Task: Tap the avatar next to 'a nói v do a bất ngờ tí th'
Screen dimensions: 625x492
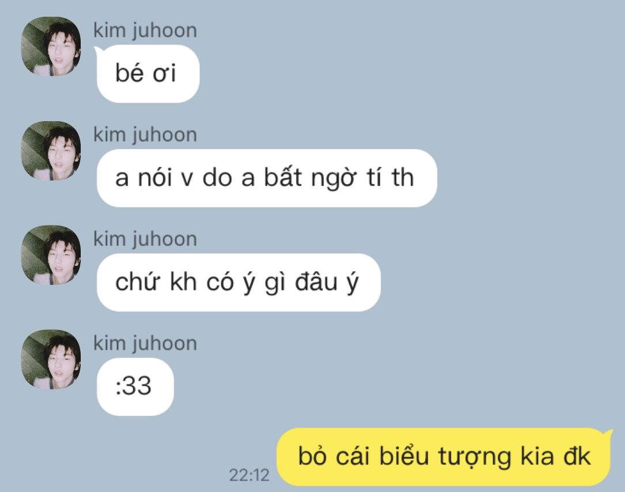Action: coord(51,151)
